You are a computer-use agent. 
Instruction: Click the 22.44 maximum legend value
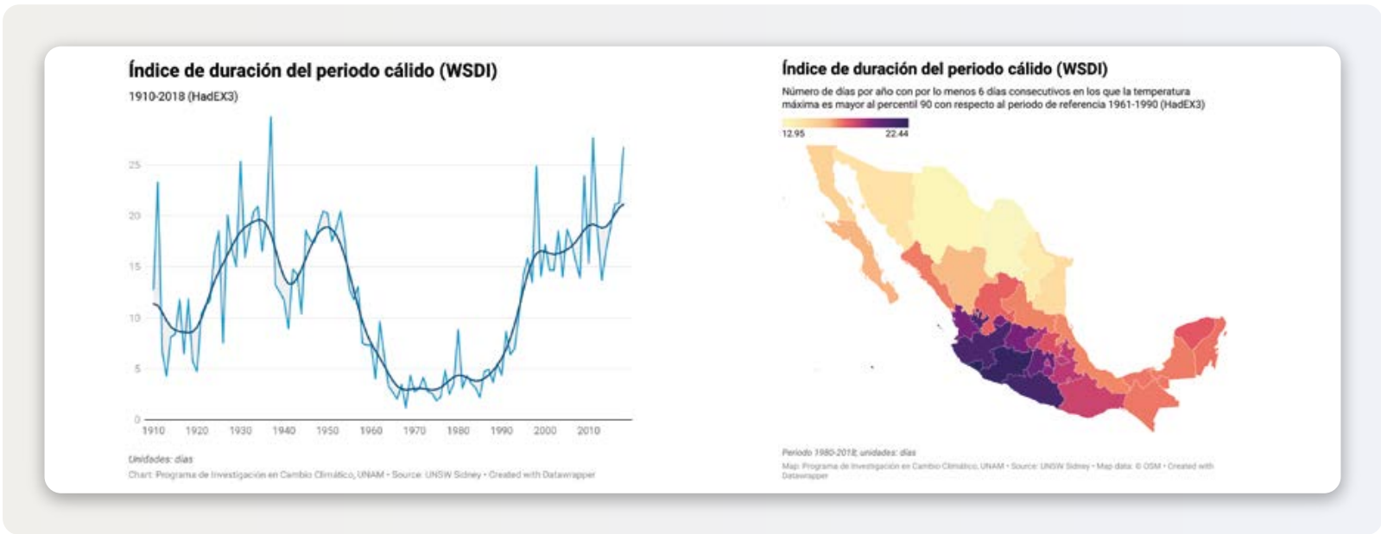(x=896, y=134)
